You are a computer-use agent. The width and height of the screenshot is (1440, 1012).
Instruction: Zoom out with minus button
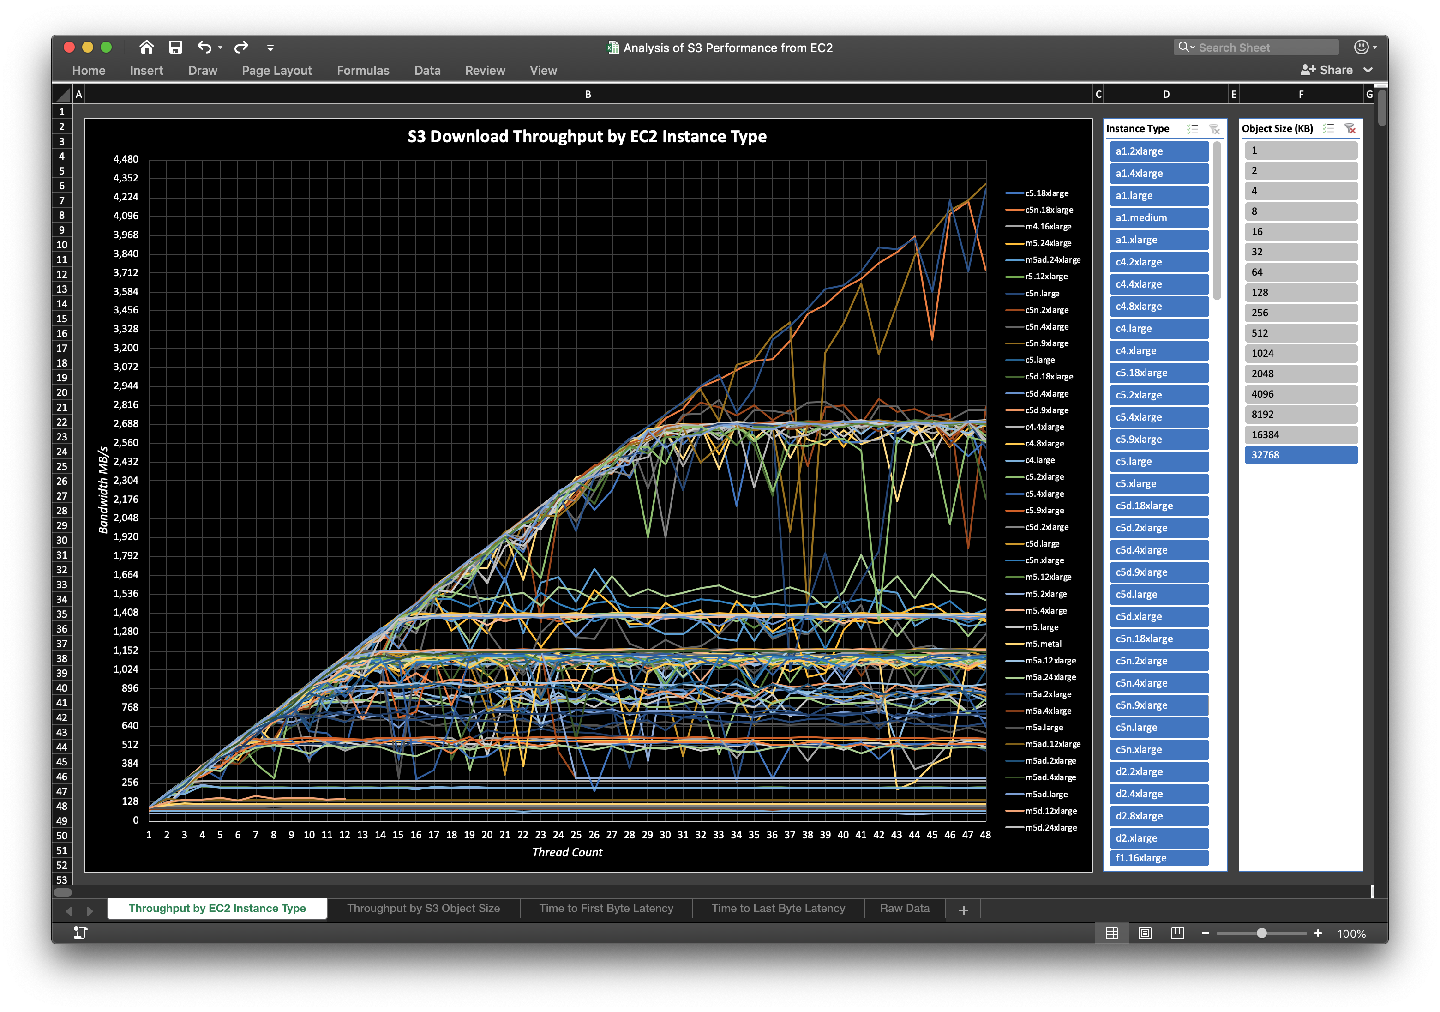click(1205, 934)
